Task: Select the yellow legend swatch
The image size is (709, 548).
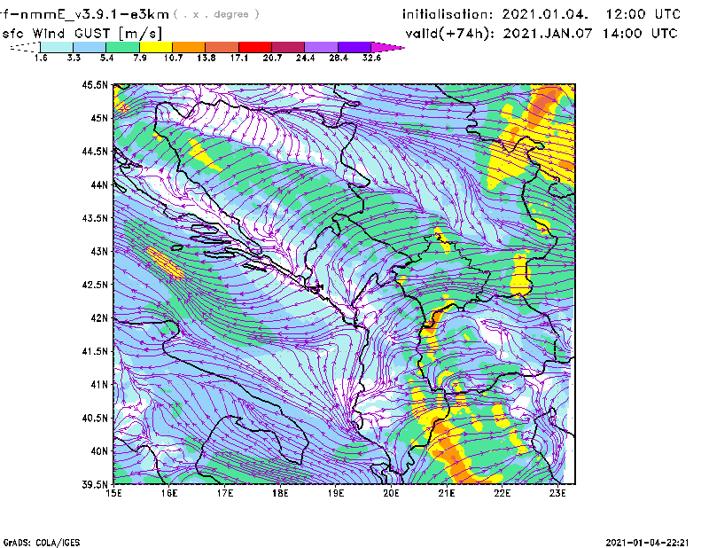Action: [x=156, y=47]
